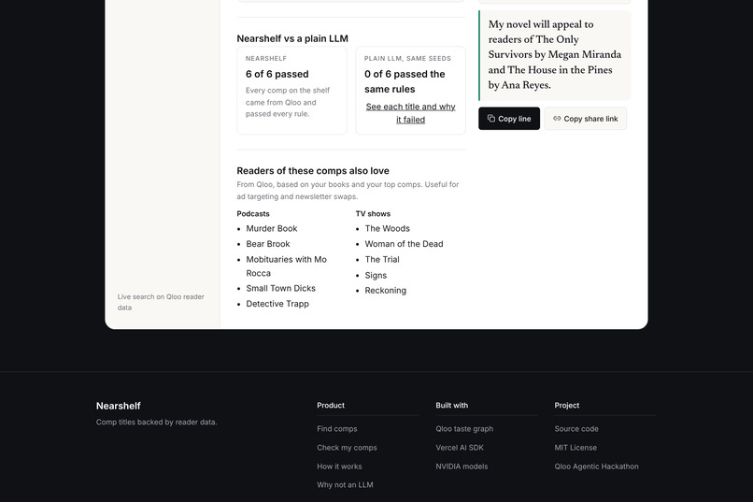This screenshot has width=753, height=502.
Task: Click the Podcasts column heading
Action: [x=253, y=214]
